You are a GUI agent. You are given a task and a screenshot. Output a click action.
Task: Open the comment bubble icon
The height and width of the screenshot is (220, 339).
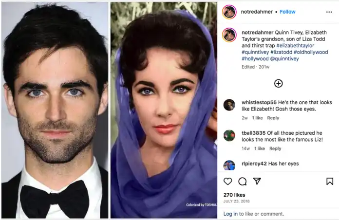tap(243, 182)
